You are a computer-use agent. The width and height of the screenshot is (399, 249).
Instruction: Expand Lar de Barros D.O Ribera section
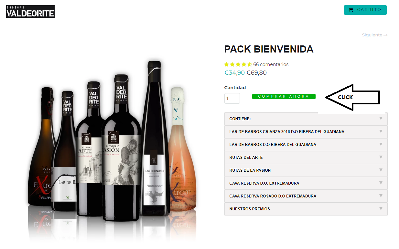click(x=306, y=145)
